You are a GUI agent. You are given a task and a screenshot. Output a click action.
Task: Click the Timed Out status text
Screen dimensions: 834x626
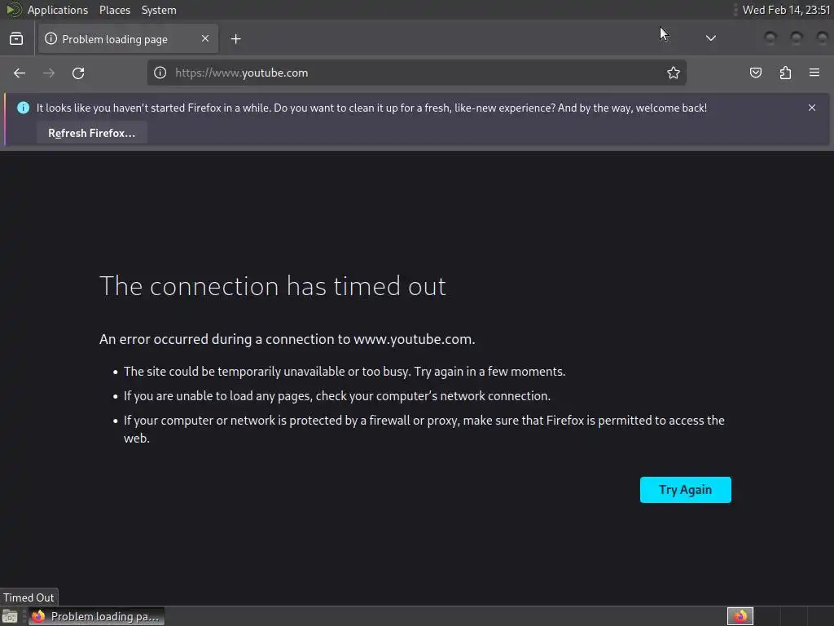(29, 597)
